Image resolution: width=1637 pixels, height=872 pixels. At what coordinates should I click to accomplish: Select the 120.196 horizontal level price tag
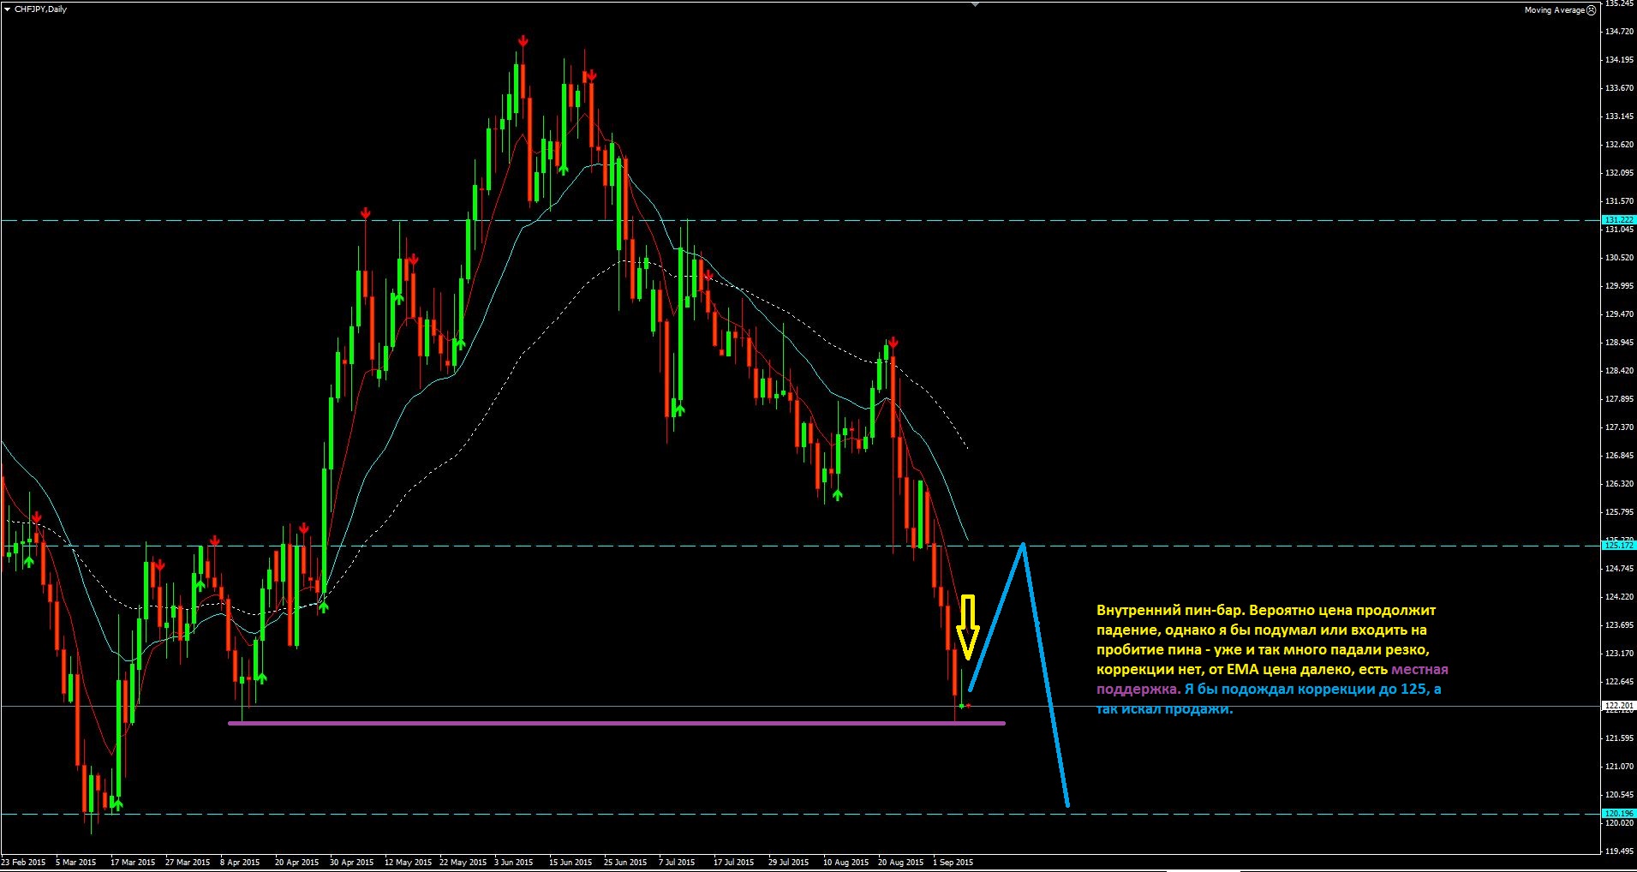click(x=1618, y=813)
